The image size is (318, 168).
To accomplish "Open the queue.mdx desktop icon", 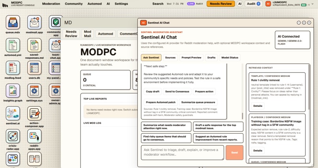I will point(13,22).
